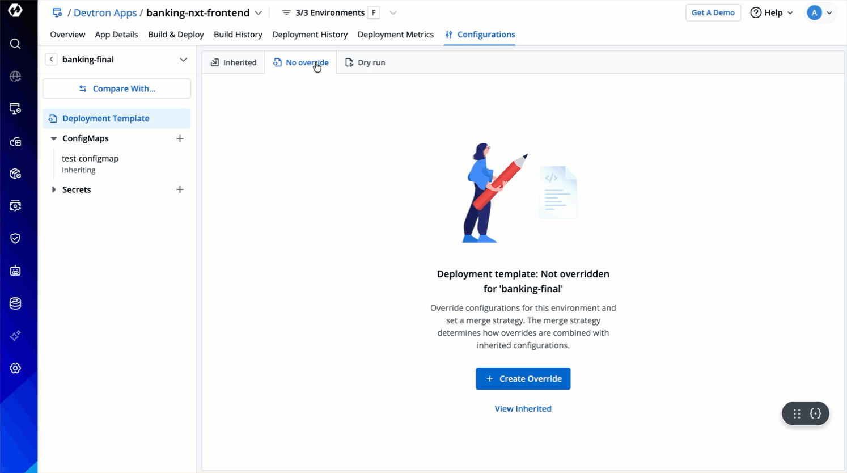Click the back arrow beside banking-final
Viewport: 847px width, 473px height.
pyautogui.click(x=51, y=60)
